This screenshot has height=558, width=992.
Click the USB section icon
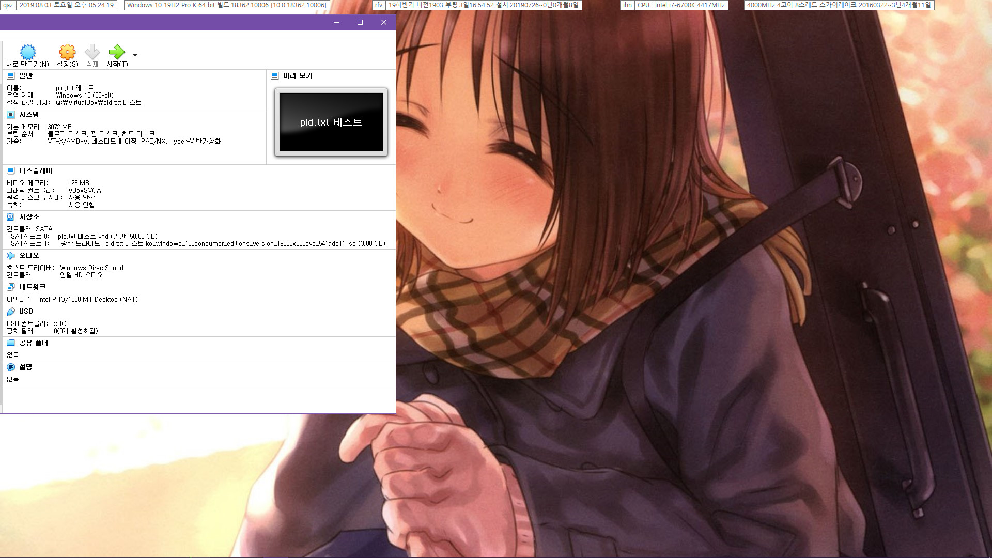pos(10,312)
